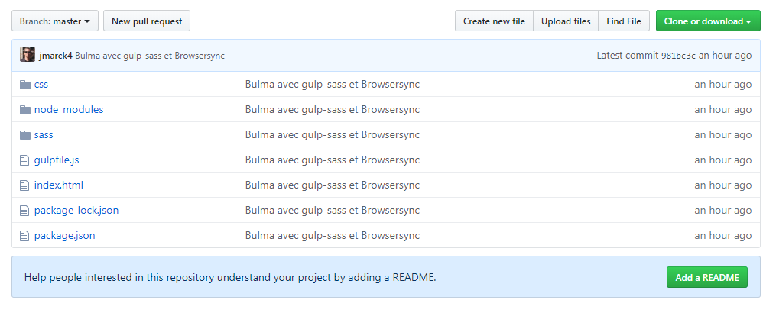776x316 pixels.
Task: Click the css folder icon
Action: (25, 85)
